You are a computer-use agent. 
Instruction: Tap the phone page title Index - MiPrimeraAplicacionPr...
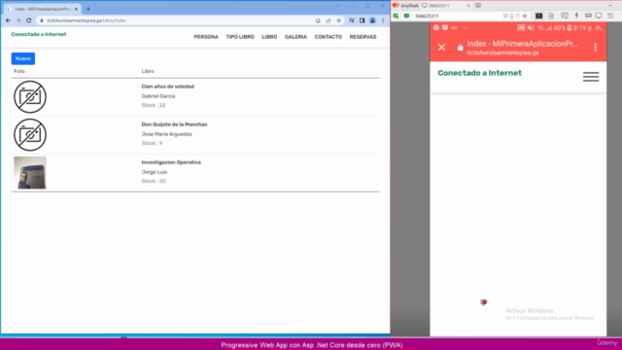pyautogui.click(x=522, y=44)
